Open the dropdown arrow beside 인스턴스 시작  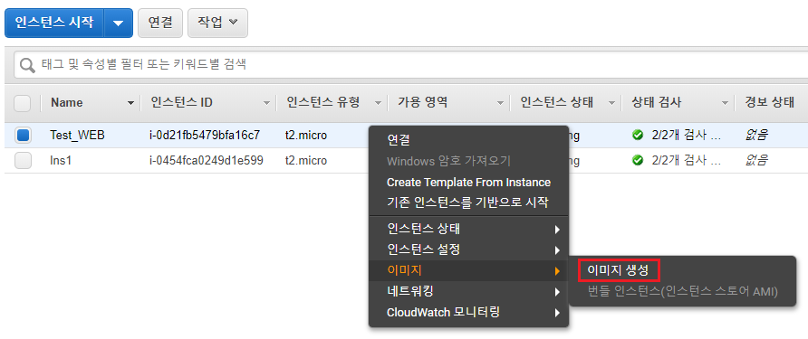pyautogui.click(x=119, y=24)
